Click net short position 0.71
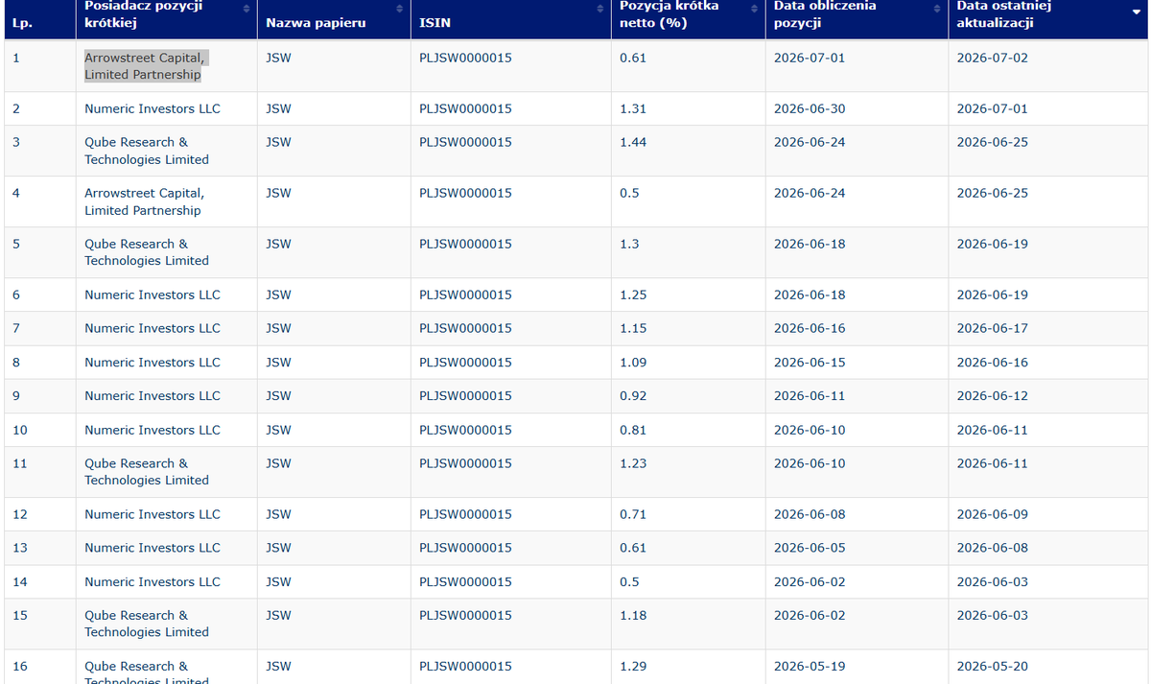The image size is (1151, 684). (x=633, y=514)
